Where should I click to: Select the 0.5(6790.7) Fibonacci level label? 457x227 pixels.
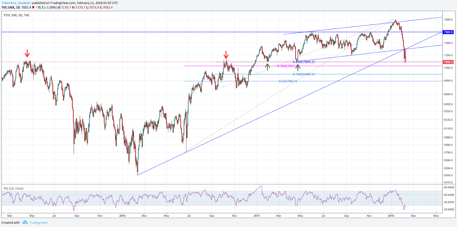tap(288, 81)
